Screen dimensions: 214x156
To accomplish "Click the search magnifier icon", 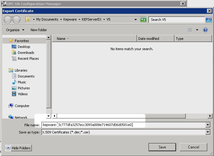I will [209, 20].
